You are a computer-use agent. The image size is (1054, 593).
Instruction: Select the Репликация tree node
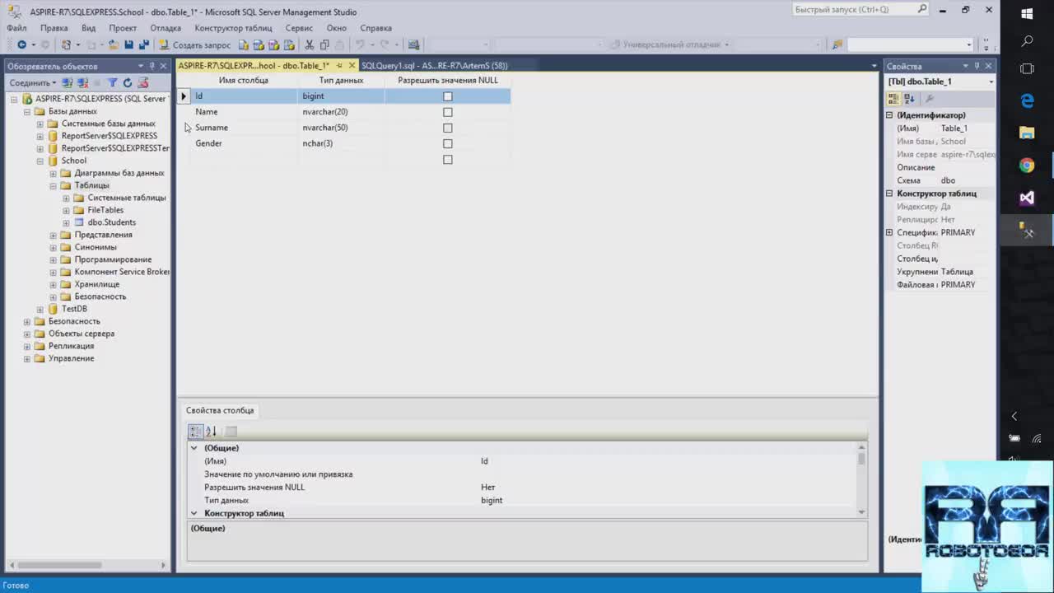(71, 346)
